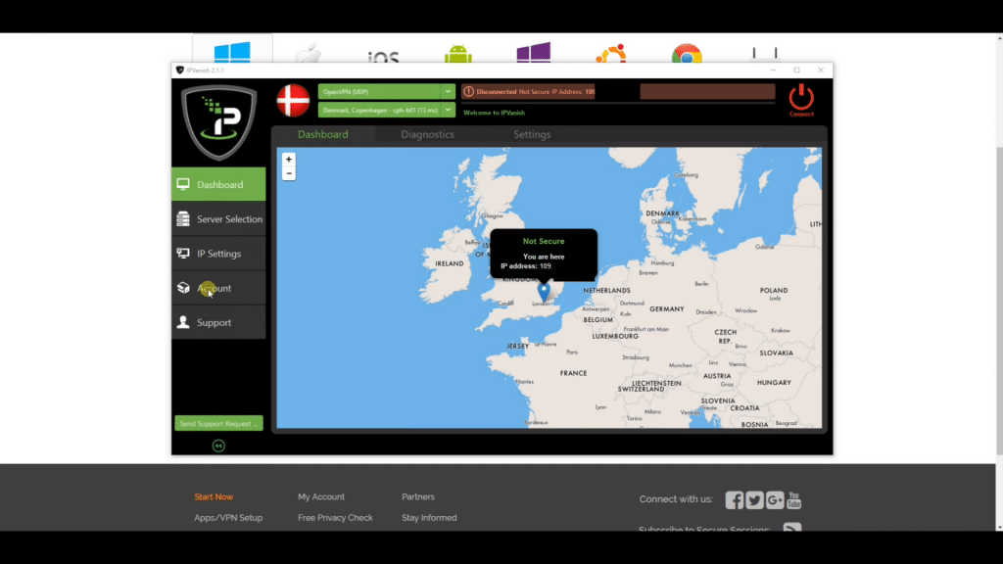1003x564 pixels.
Task: Follow the My Account footer link
Action: (321, 496)
